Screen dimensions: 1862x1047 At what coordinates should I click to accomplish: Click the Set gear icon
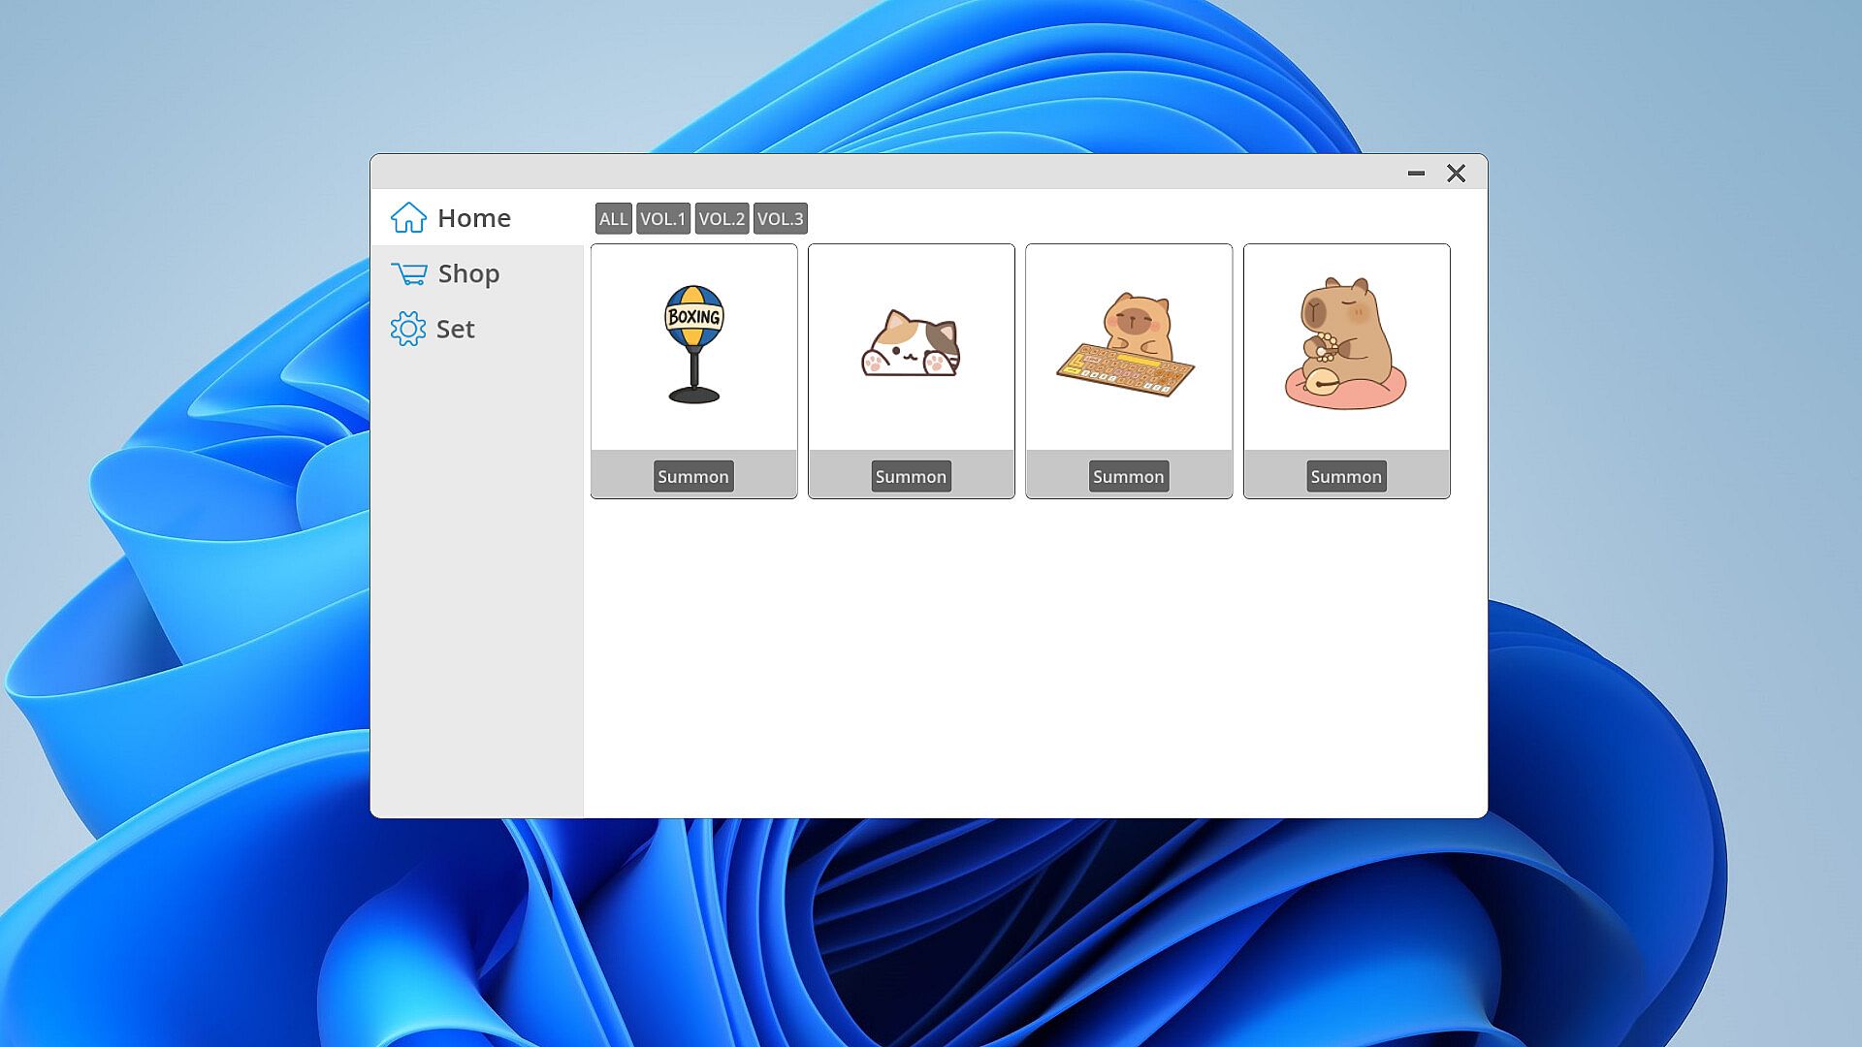pos(408,330)
